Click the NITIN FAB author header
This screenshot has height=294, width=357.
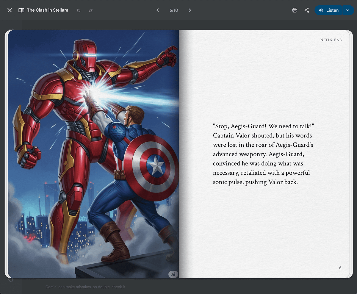pos(331,40)
